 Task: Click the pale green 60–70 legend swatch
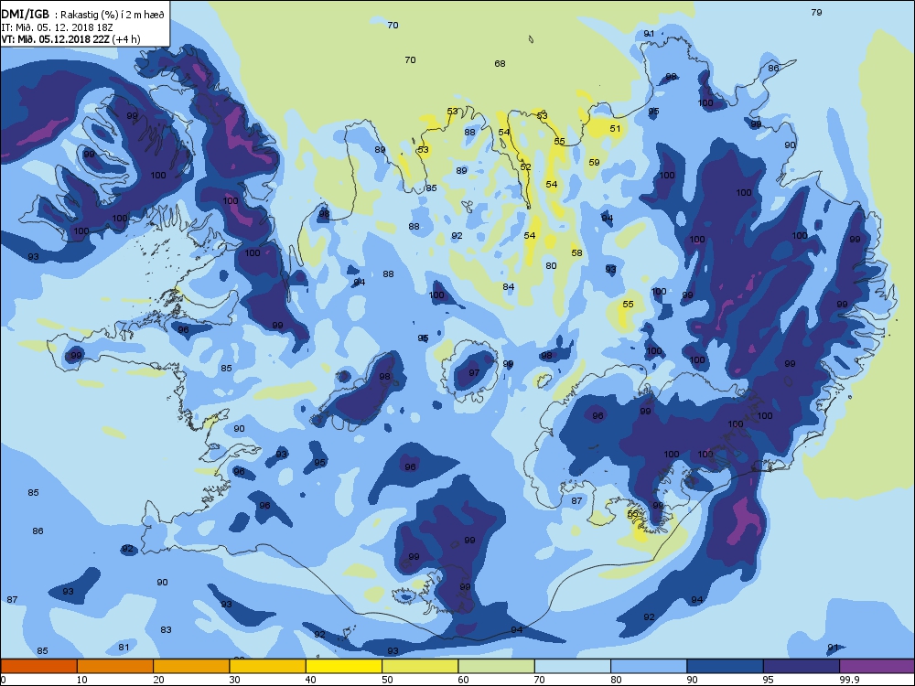496,666
